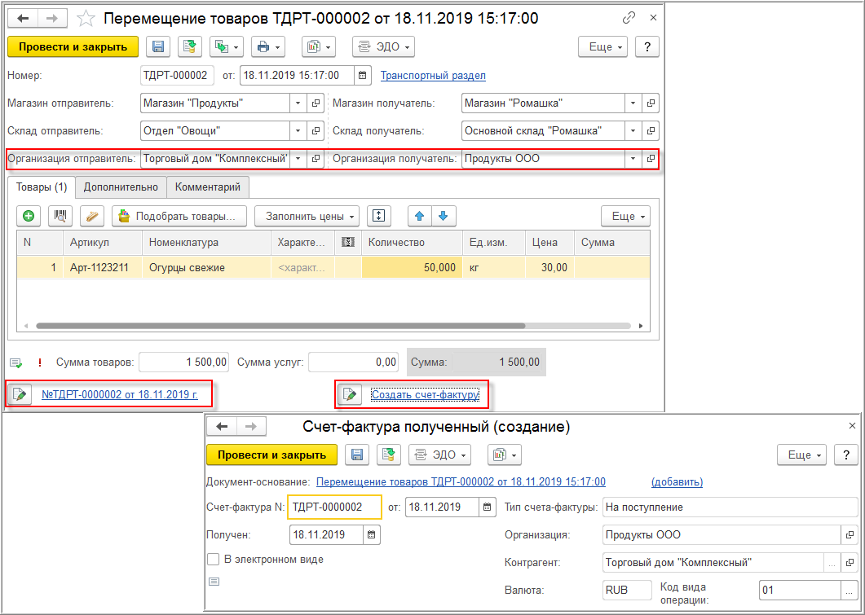Image resolution: width=865 pixels, height=615 pixels.
Task: Click Создать счет-фактуру link
Action: click(426, 394)
